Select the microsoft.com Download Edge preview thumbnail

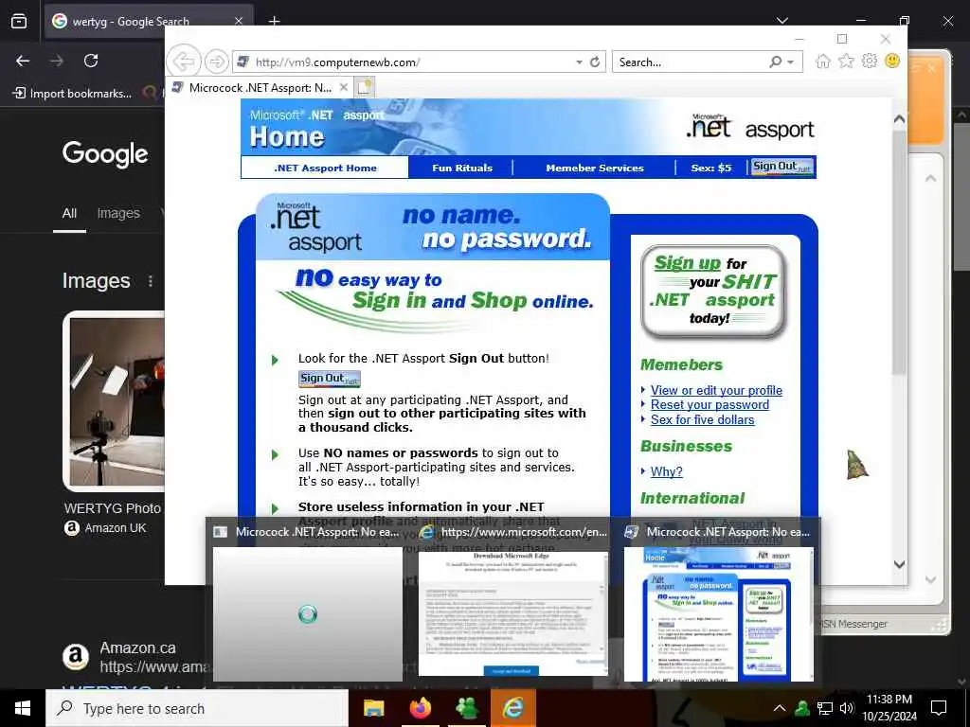click(512, 613)
